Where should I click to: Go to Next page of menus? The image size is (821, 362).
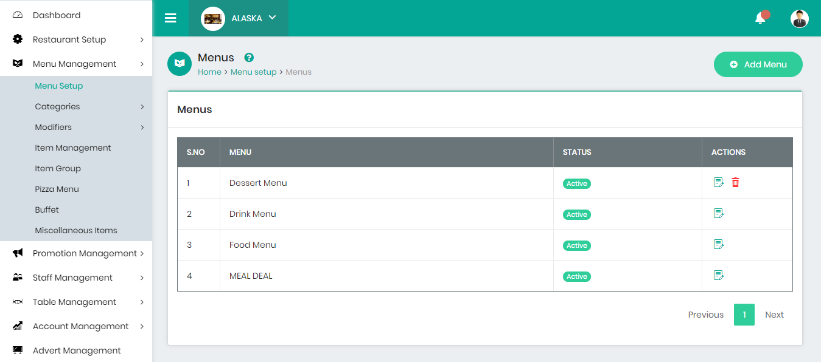pyautogui.click(x=774, y=315)
